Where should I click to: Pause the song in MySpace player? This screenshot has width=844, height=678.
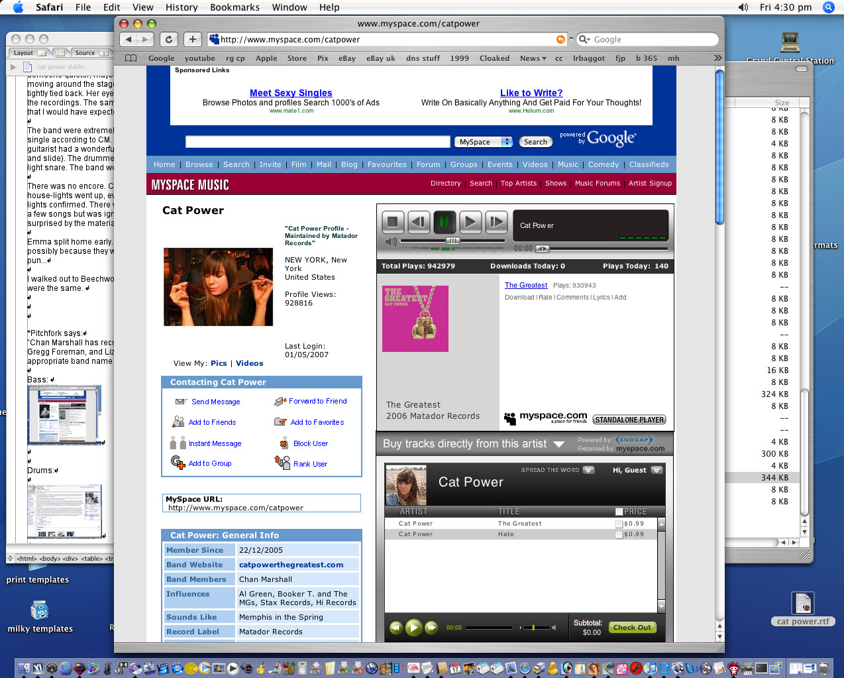[445, 221]
